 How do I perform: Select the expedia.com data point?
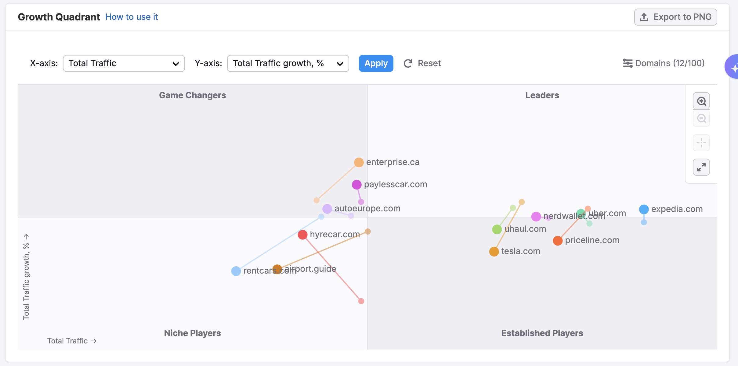[x=644, y=209]
